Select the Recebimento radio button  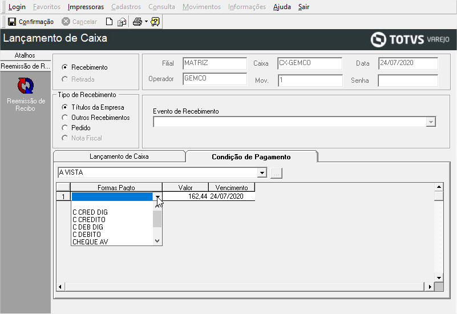click(64, 67)
